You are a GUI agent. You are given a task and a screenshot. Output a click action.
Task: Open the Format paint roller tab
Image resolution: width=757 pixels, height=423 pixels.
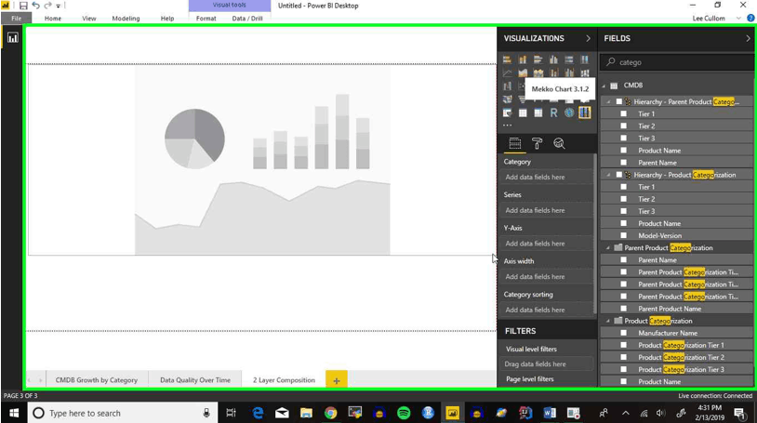pyautogui.click(x=537, y=143)
